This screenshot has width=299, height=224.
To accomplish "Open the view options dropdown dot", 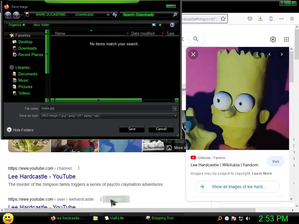I will pos(160,25).
